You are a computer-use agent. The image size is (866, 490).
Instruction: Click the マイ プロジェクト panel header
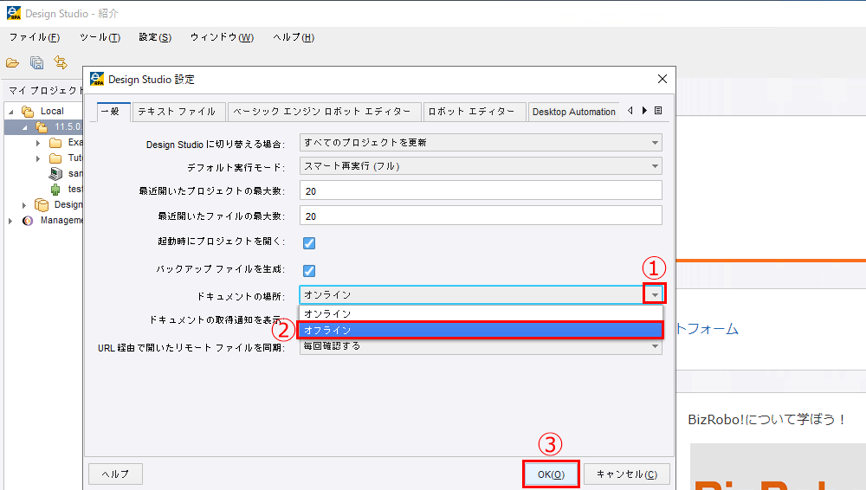click(x=45, y=90)
